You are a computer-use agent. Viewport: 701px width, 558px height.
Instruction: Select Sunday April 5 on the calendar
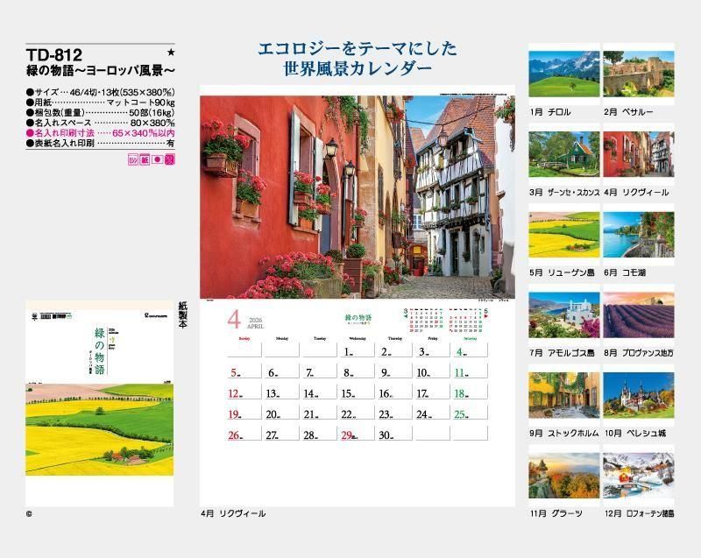point(244,371)
